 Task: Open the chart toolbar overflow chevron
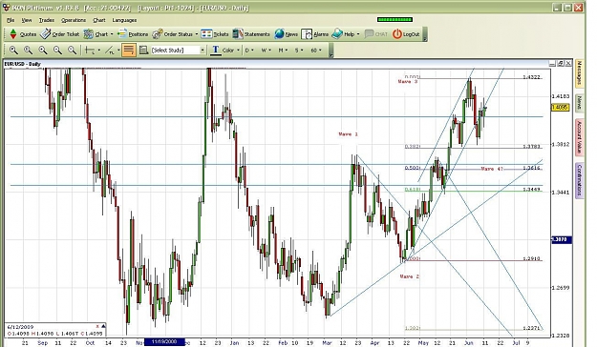pos(330,51)
